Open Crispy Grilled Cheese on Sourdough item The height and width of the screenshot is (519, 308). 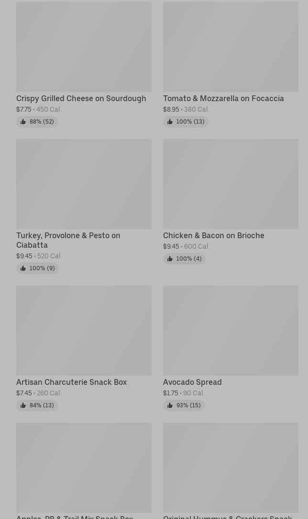click(81, 99)
